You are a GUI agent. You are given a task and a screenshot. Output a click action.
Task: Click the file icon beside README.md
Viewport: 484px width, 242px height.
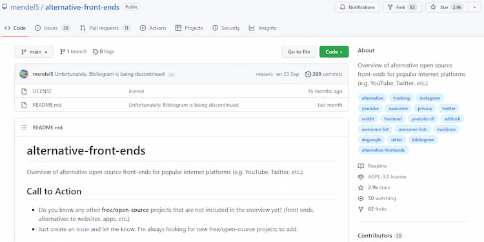tap(24, 105)
